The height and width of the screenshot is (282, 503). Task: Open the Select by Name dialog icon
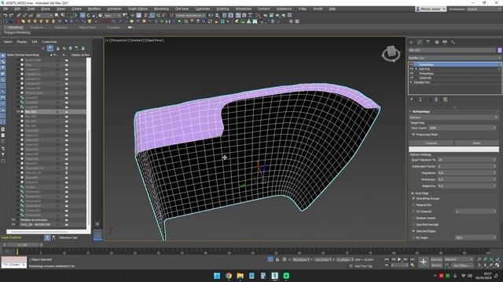coord(63,16)
